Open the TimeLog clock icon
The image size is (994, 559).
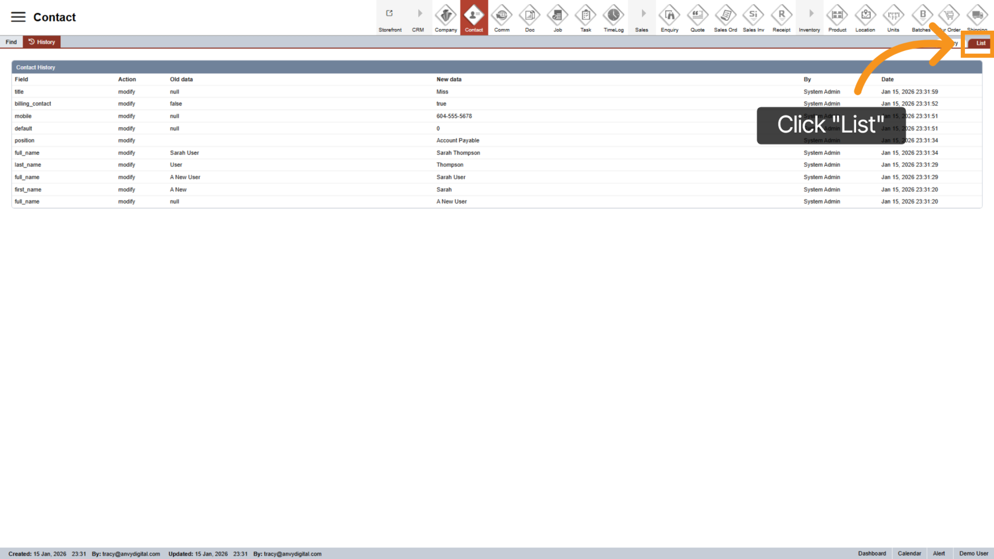(x=614, y=15)
